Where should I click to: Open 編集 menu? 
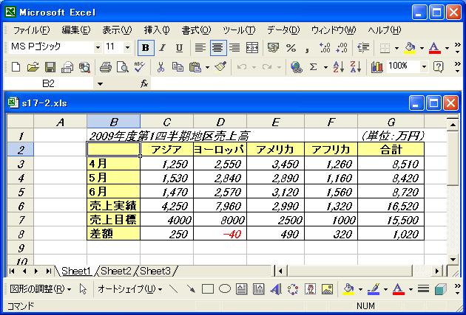click(75, 30)
